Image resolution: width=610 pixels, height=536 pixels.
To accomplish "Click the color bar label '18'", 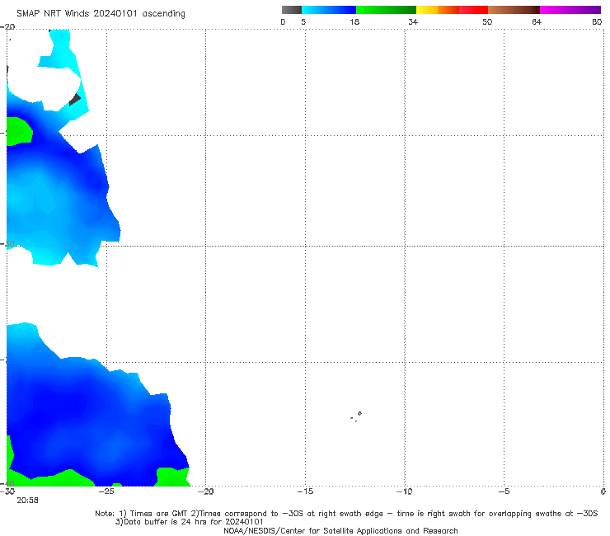I will (x=354, y=21).
